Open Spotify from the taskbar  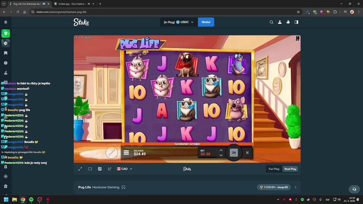(31, 199)
